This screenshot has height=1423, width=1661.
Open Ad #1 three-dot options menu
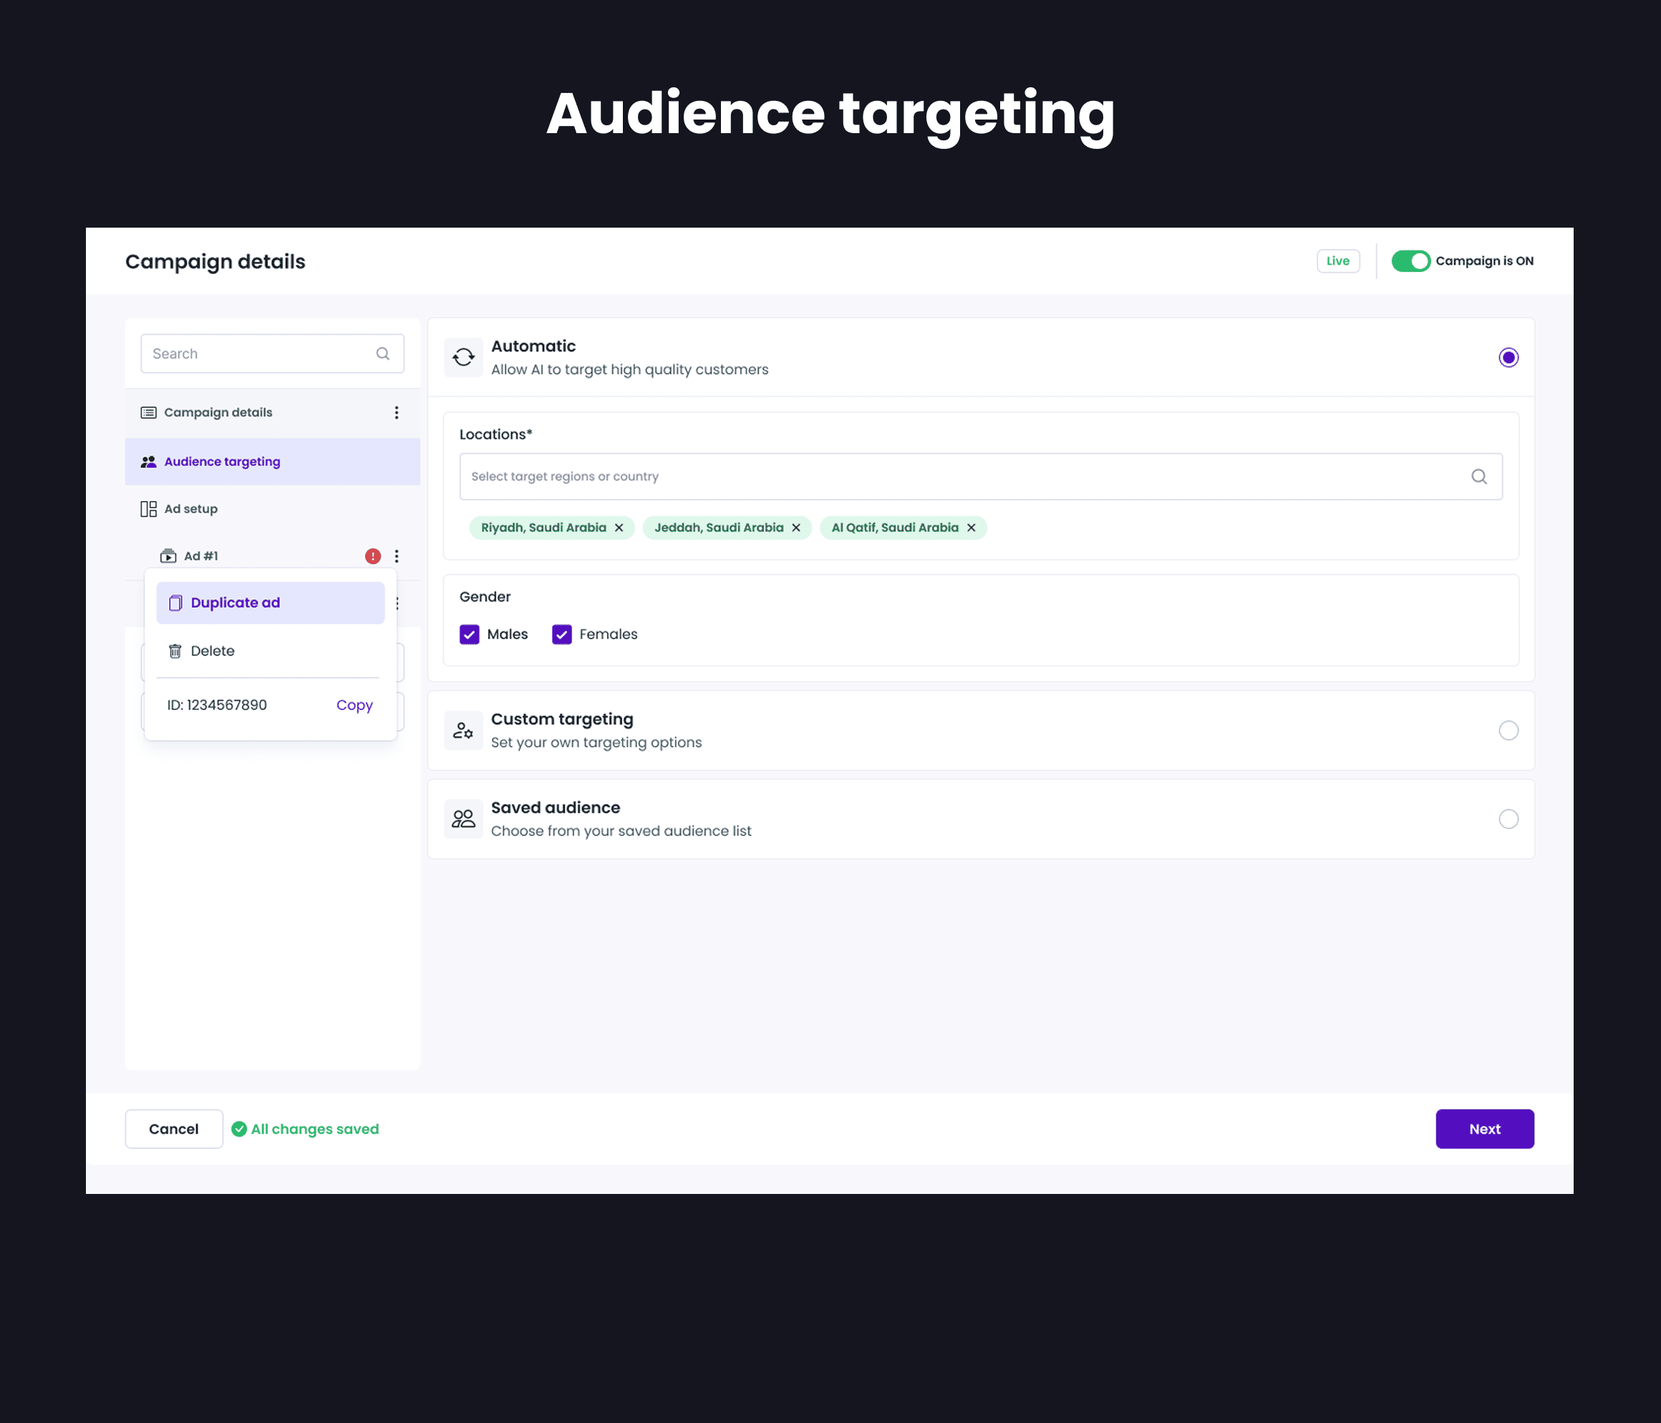(396, 555)
